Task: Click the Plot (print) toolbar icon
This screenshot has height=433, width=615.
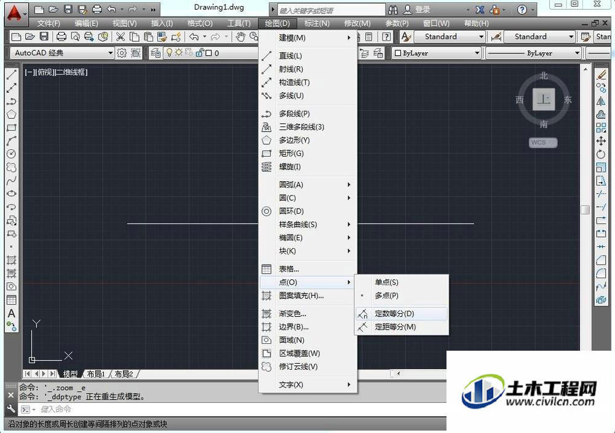Action: (61, 37)
